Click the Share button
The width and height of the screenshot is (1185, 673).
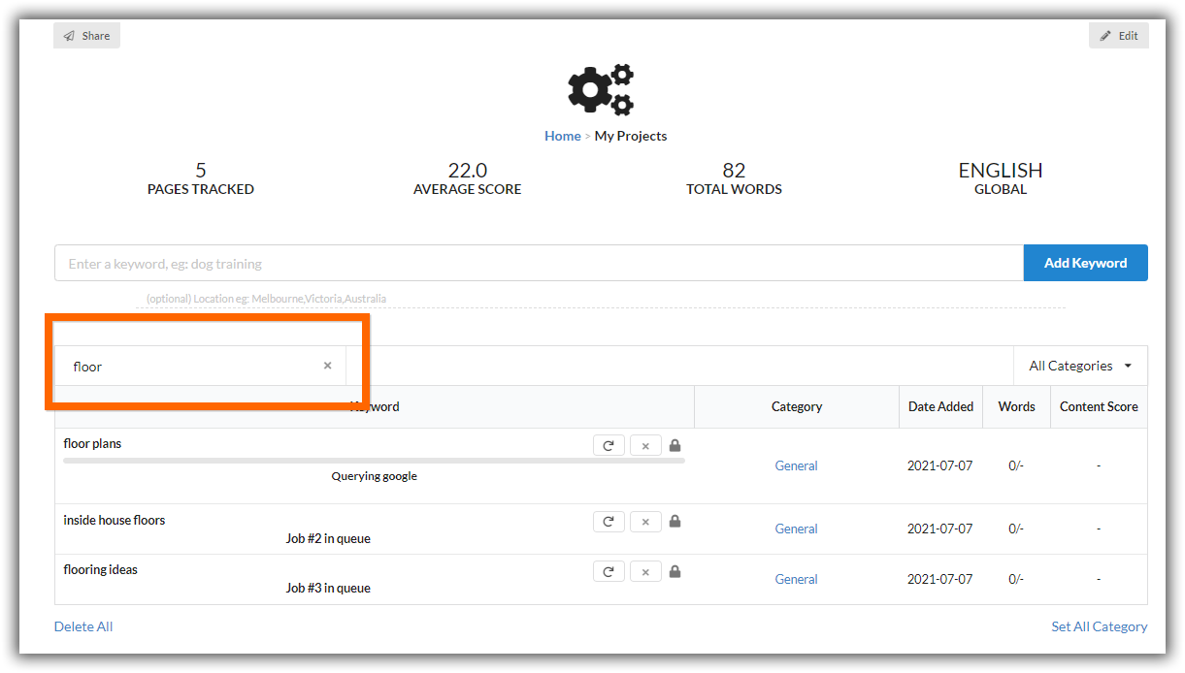(x=86, y=35)
